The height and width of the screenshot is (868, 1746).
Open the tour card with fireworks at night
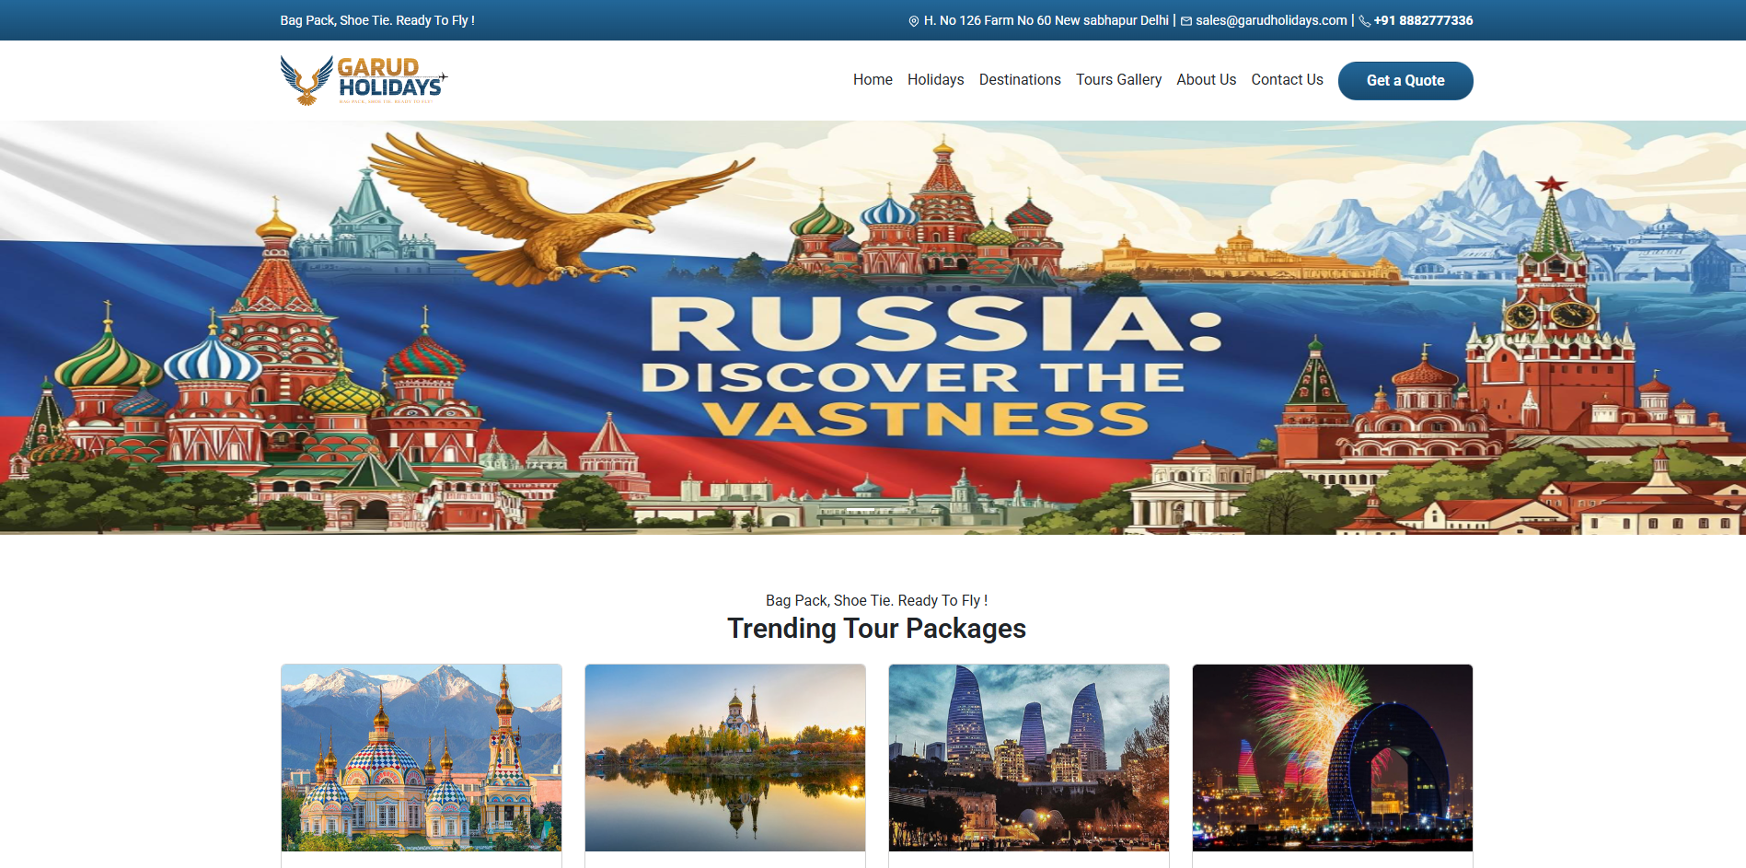click(x=1333, y=758)
